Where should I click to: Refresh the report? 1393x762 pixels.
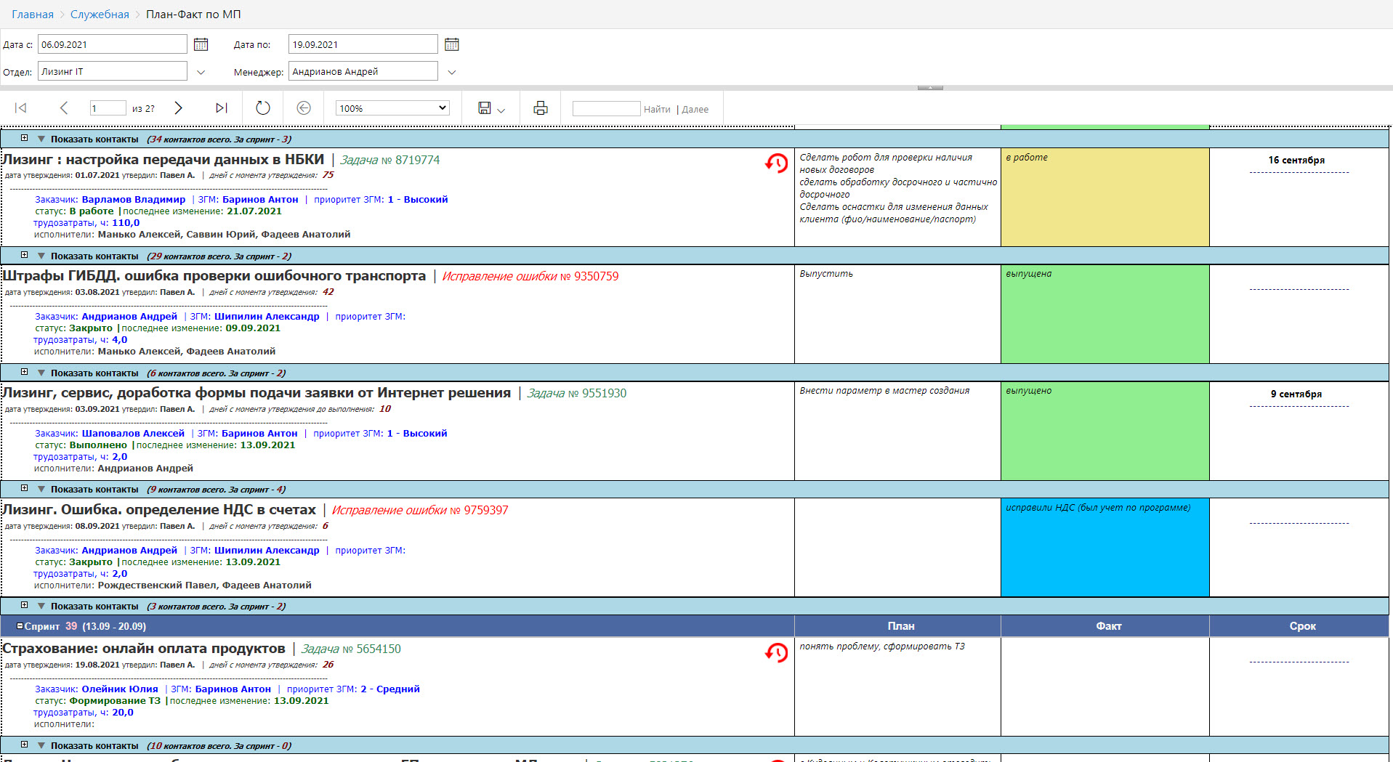(263, 108)
